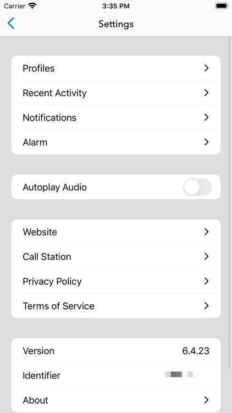This screenshot has width=232, height=413.
Task: Open the station Website link
Action: tap(116, 232)
